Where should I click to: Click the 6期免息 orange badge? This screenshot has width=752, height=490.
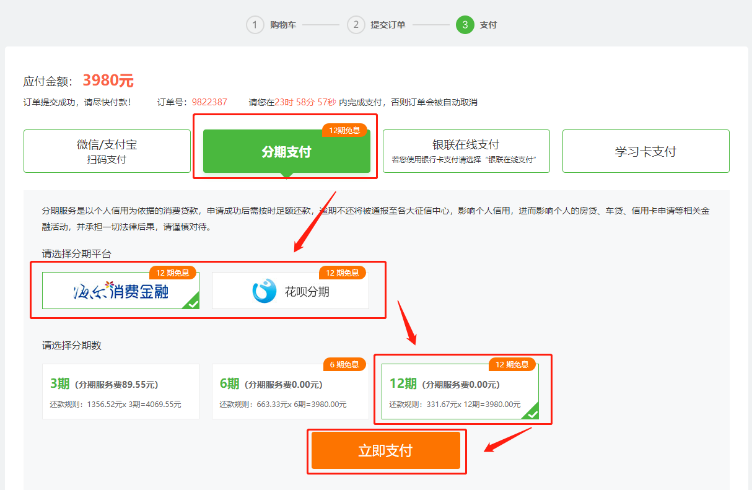click(x=344, y=364)
